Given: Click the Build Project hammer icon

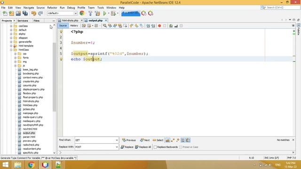Looking at the screenshot, I should (90, 14).
